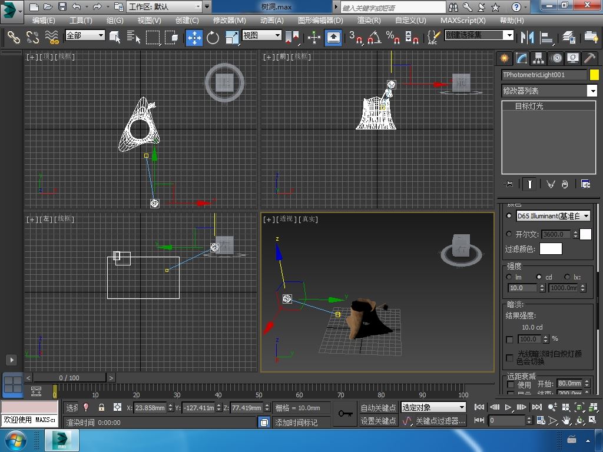
Task: Open the D65 Illuminant preset dropdown
Action: coord(553,216)
